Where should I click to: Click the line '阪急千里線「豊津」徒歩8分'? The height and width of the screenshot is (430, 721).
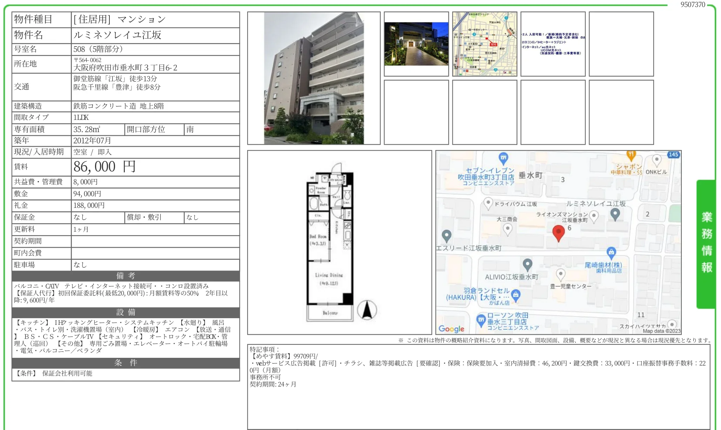pyautogui.click(x=117, y=87)
